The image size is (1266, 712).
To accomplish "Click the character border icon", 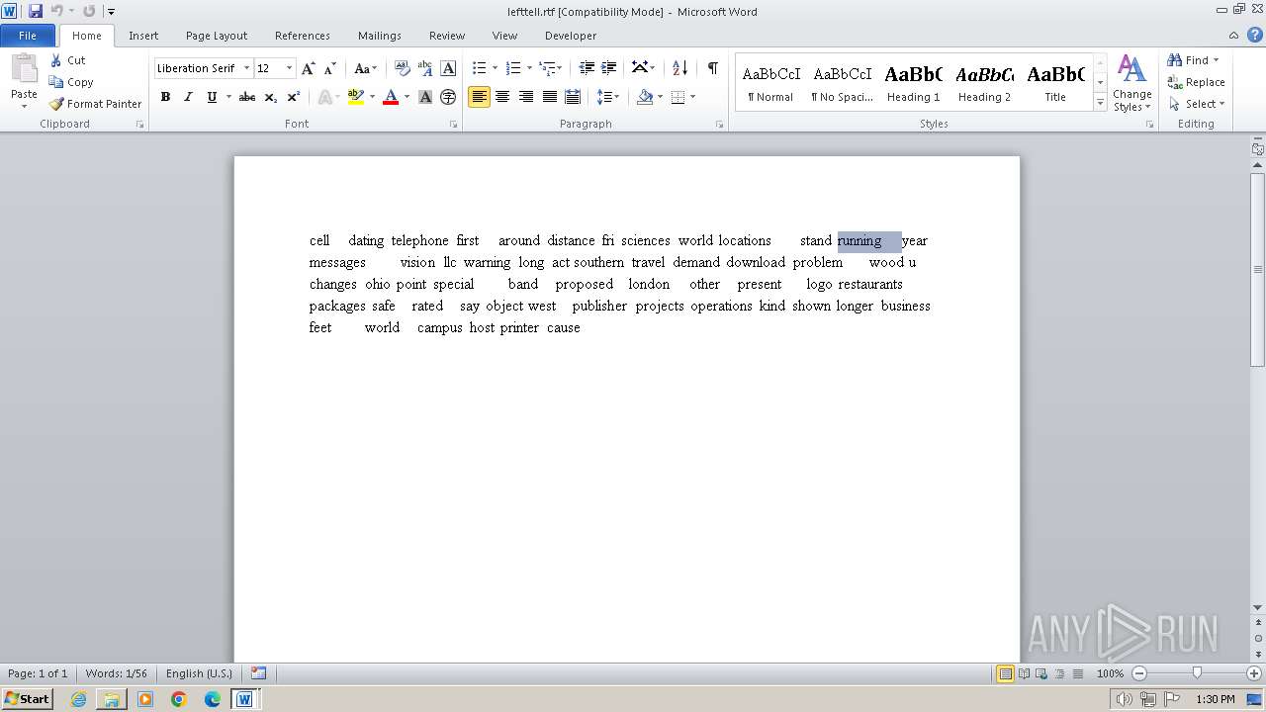I will (x=448, y=68).
